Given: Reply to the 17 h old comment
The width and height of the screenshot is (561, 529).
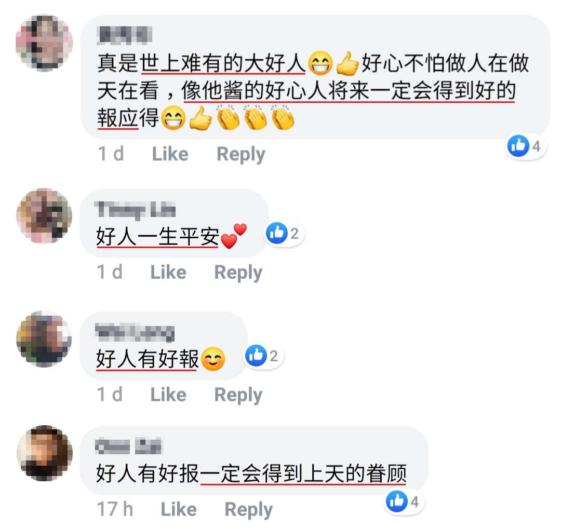Looking at the screenshot, I should click(249, 510).
